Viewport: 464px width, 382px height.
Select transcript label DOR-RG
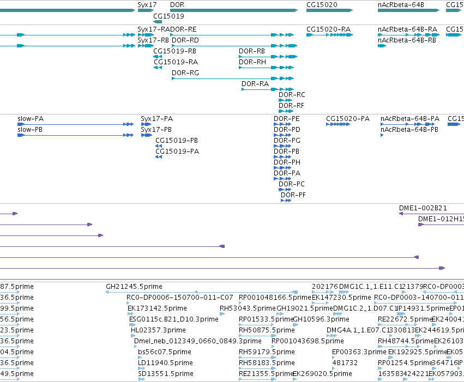coord(185,73)
